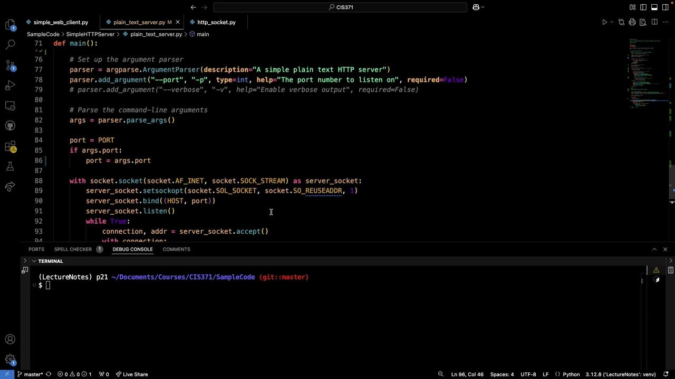Click the CIS371 command center search box
This screenshot has width=675, height=379.
pos(340,7)
